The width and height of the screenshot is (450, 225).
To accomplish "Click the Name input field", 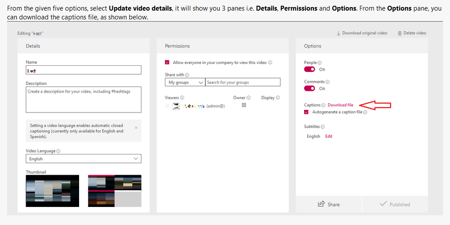I will 84,70.
